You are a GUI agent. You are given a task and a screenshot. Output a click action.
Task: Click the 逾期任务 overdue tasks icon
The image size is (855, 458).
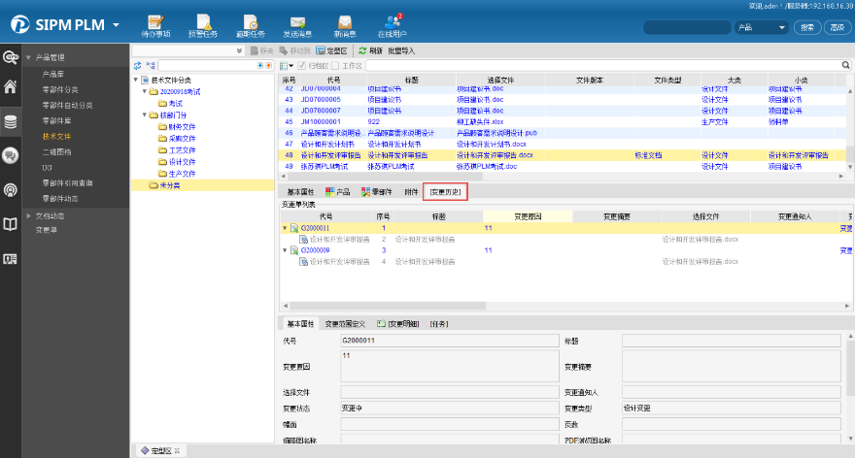click(x=250, y=21)
